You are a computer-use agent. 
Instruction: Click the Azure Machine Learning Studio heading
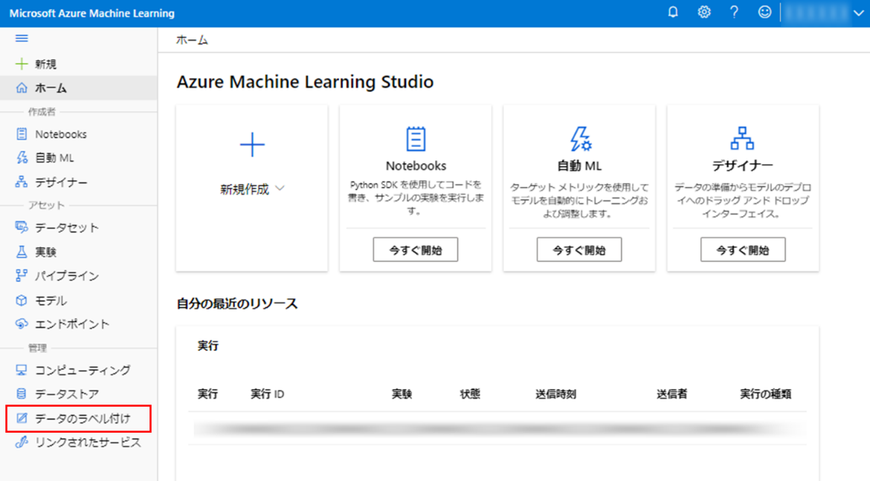(305, 82)
